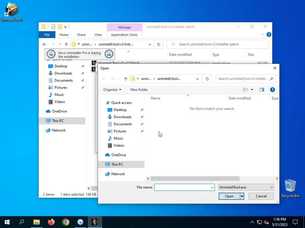Click Explorer search uninstall.tool.v3 box
The height and width of the screenshot is (228, 305).
[x=218, y=45]
